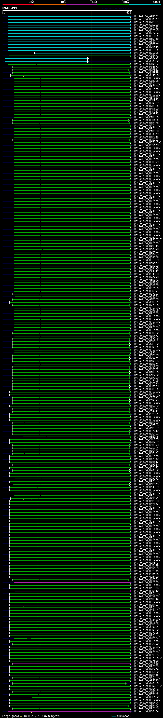The image size is (163, 718).
Task: Click the green alignment bar for A8E7K6
Action: coord(77,437)
